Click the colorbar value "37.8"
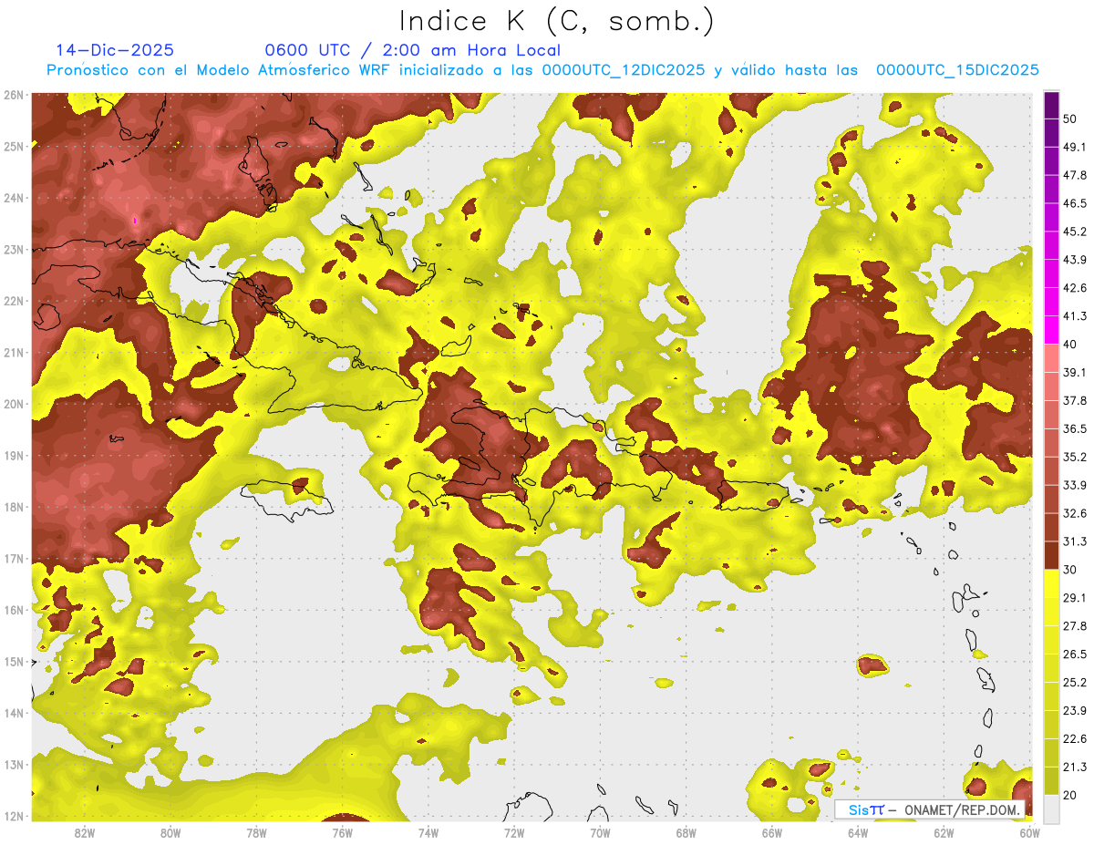This screenshot has width=1094, height=845. (1075, 400)
